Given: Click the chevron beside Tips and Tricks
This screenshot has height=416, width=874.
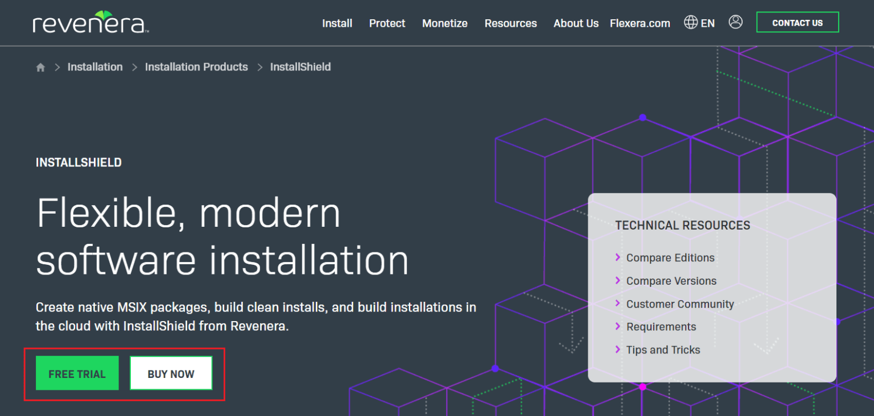Looking at the screenshot, I should [618, 350].
